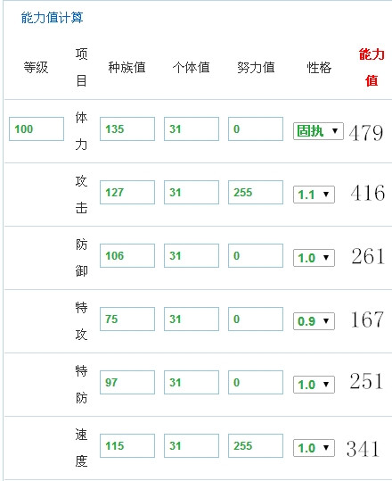Click the speed effort value field 255

(x=256, y=445)
